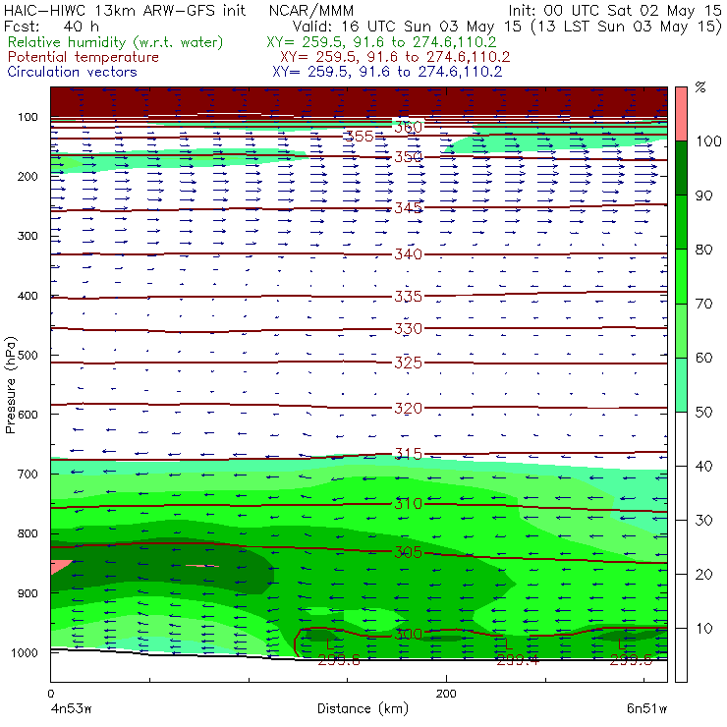
Task: Click the colorbar 80 label
Action: [703, 250]
